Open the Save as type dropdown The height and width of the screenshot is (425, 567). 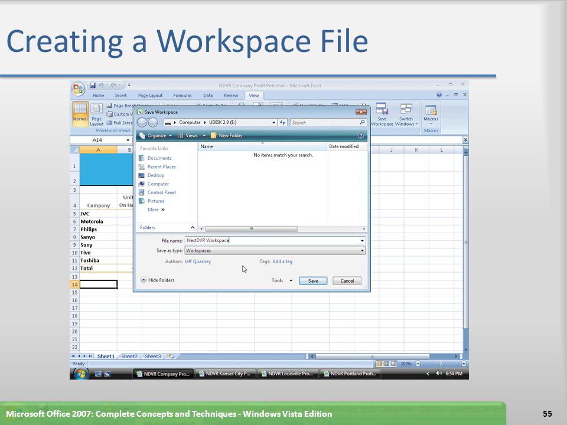[275, 251]
